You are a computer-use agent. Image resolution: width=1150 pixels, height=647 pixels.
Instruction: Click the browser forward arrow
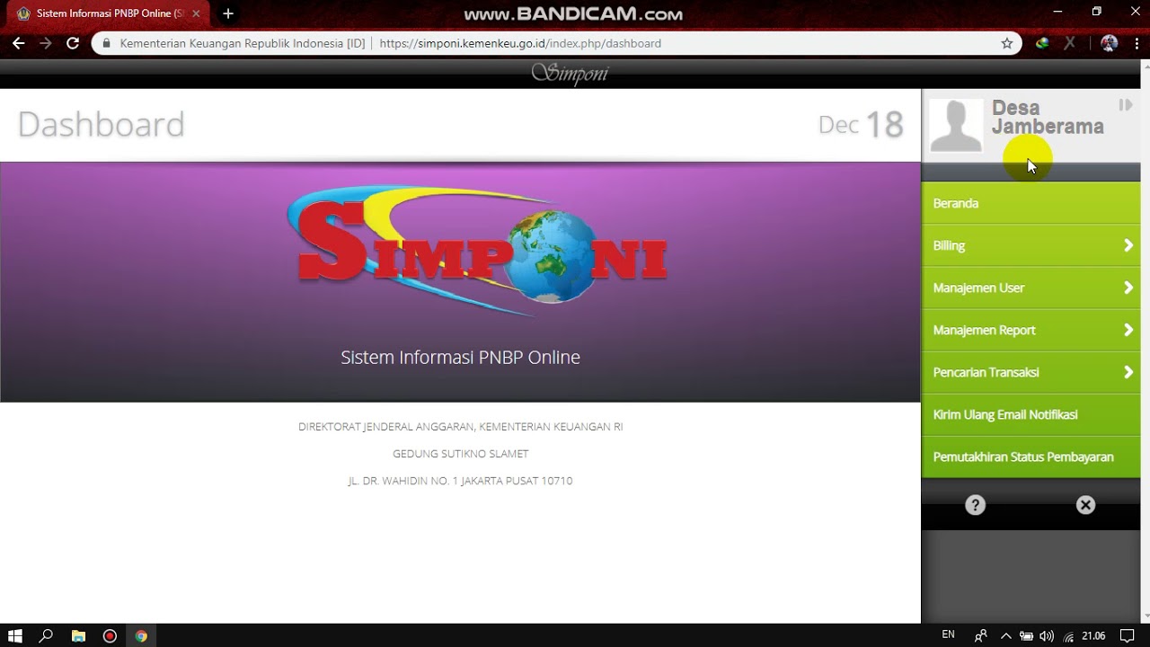pyautogui.click(x=45, y=43)
